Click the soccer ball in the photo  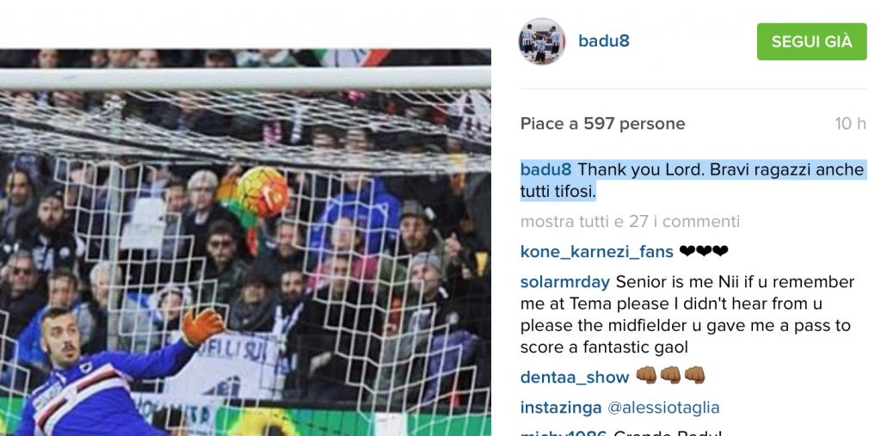coord(263,192)
